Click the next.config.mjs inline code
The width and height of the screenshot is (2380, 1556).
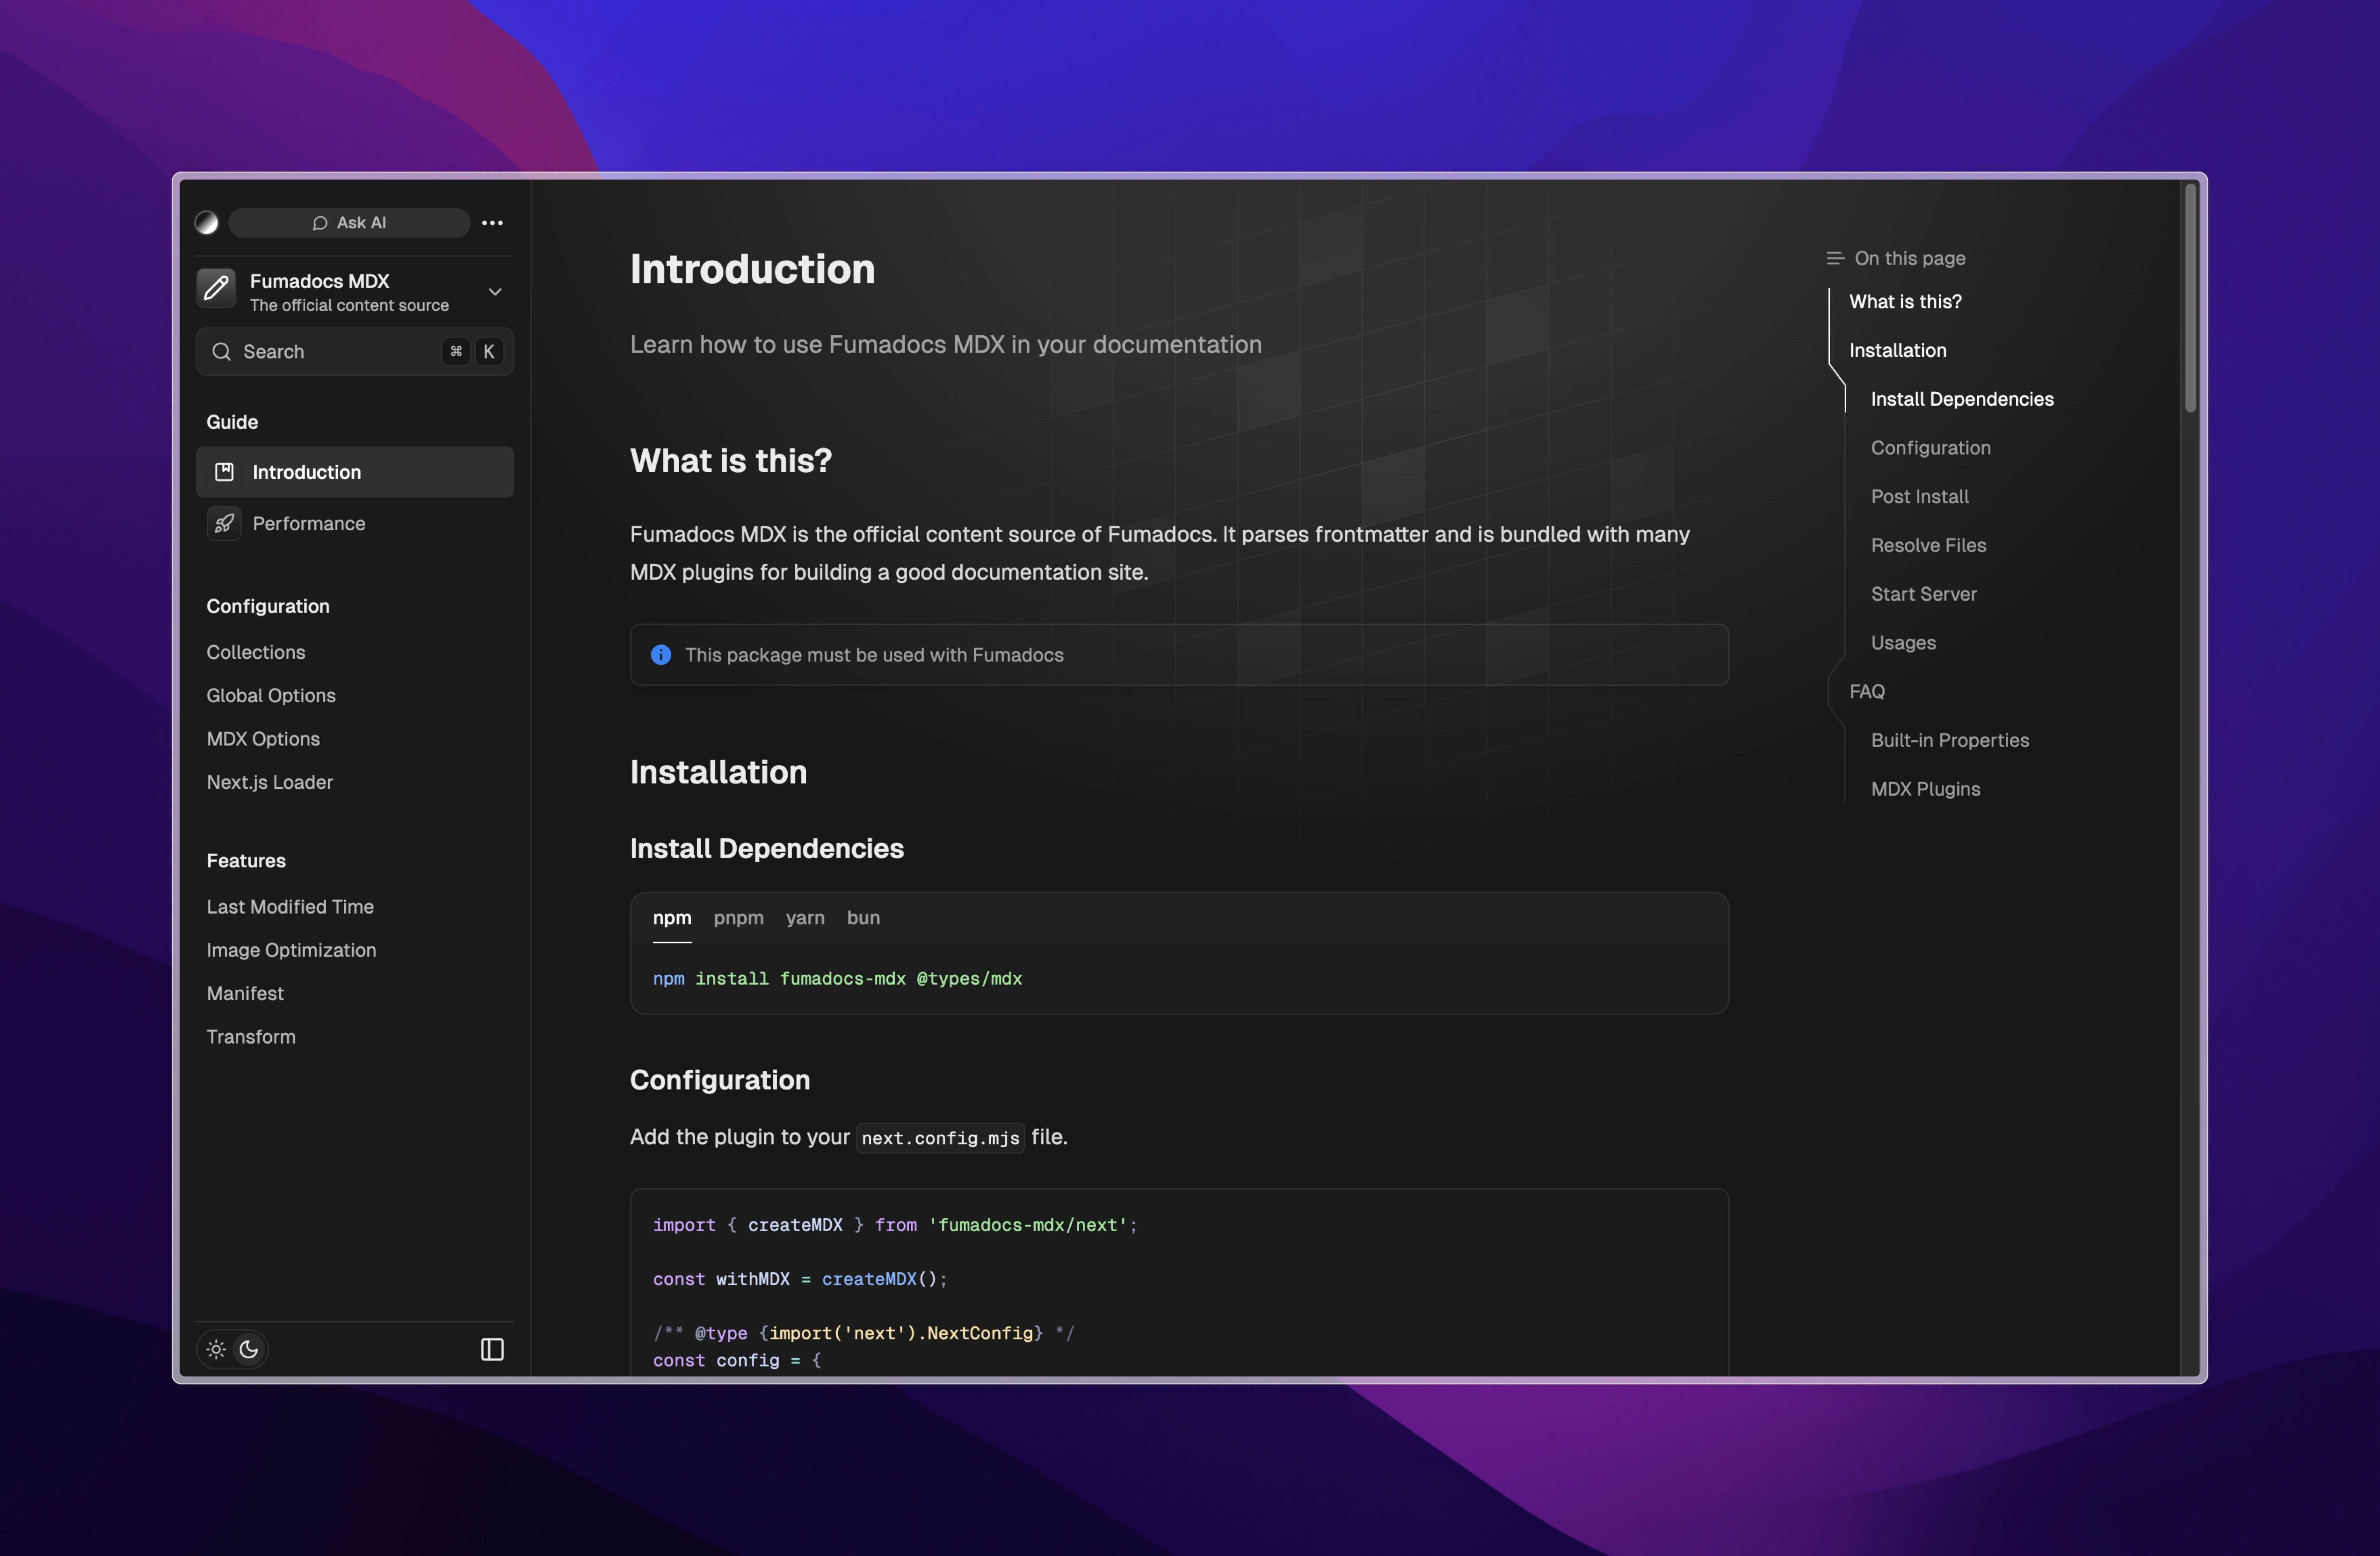pyautogui.click(x=940, y=1138)
